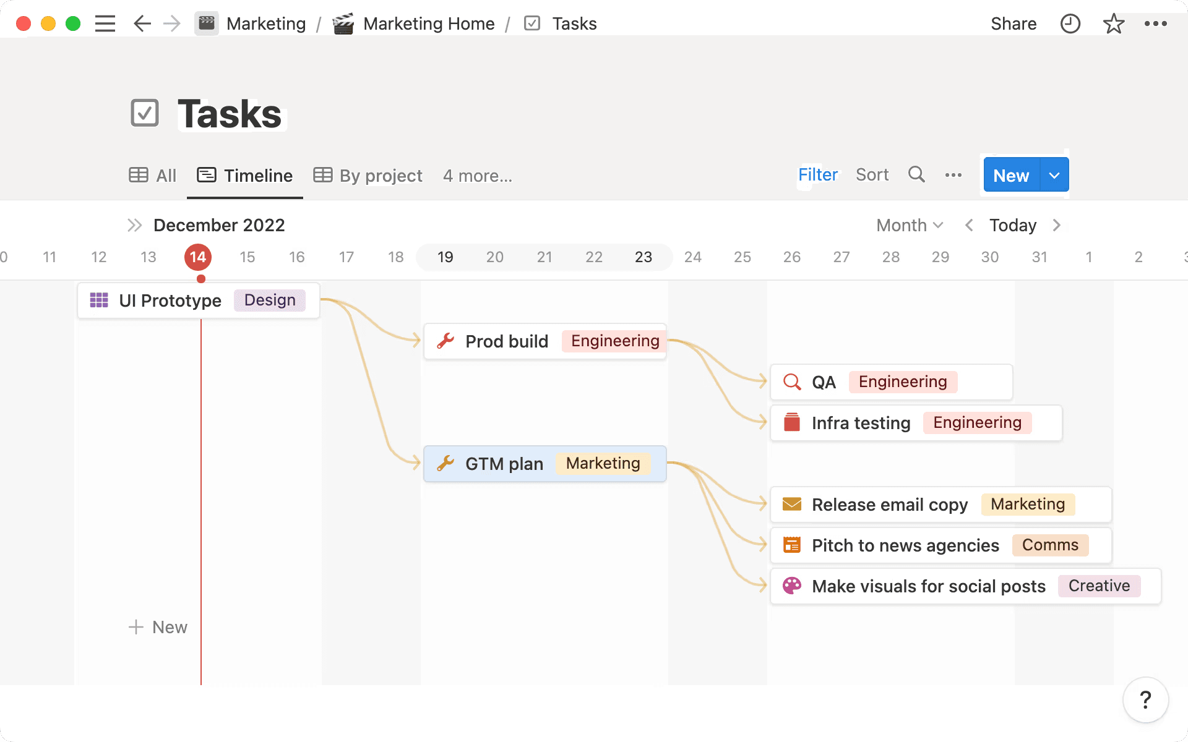1188x742 pixels.
Task: Click the wrench icon on Prod build
Action: 446,341
